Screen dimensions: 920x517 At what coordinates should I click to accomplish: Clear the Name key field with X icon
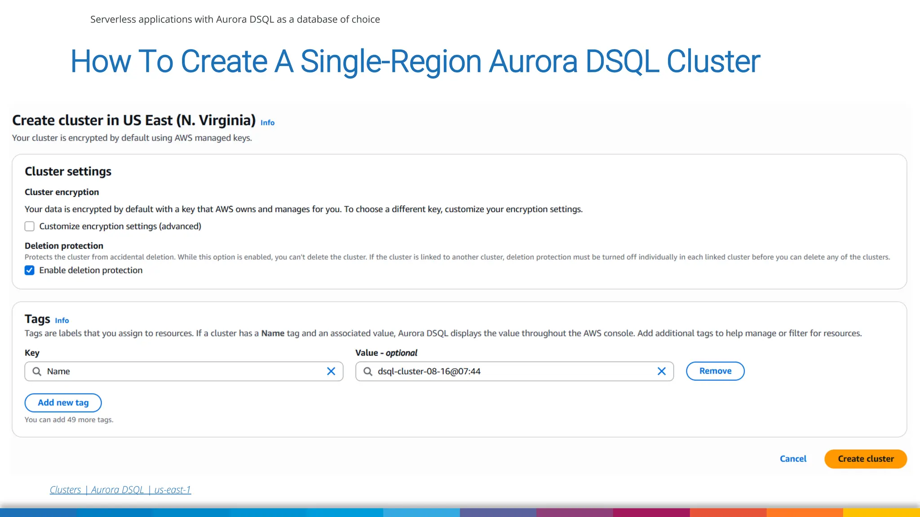pyautogui.click(x=331, y=371)
